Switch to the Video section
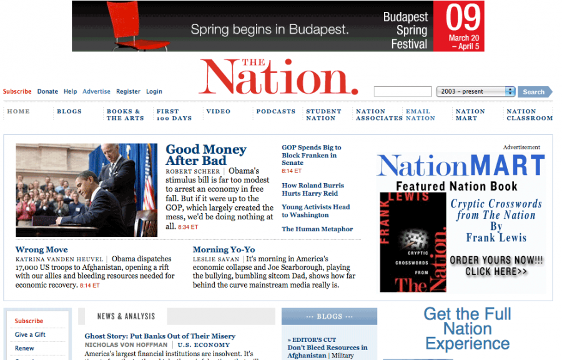 pos(219,111)
